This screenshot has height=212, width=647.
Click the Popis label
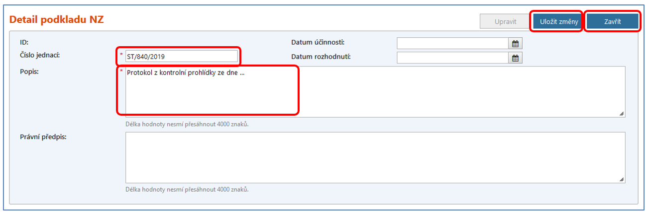[x=29, y=71]
